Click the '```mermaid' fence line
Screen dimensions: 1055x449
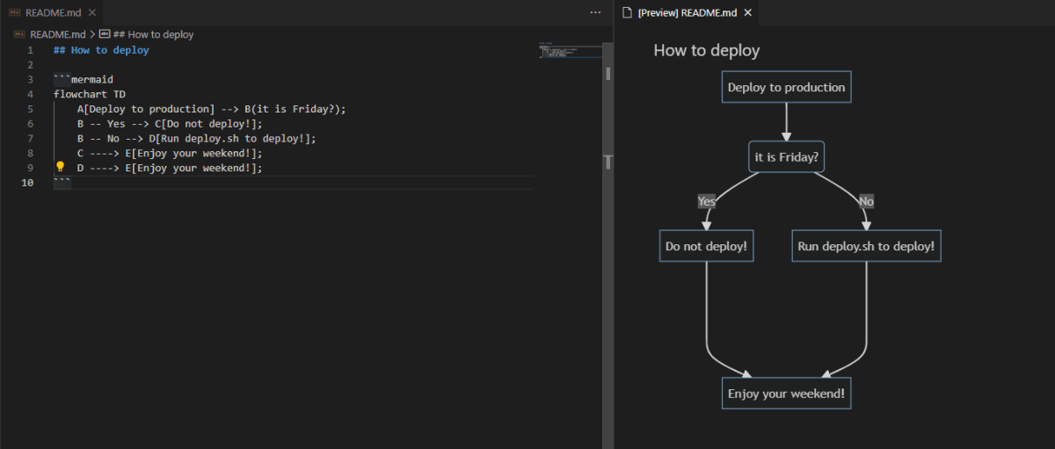pos(83,79)
